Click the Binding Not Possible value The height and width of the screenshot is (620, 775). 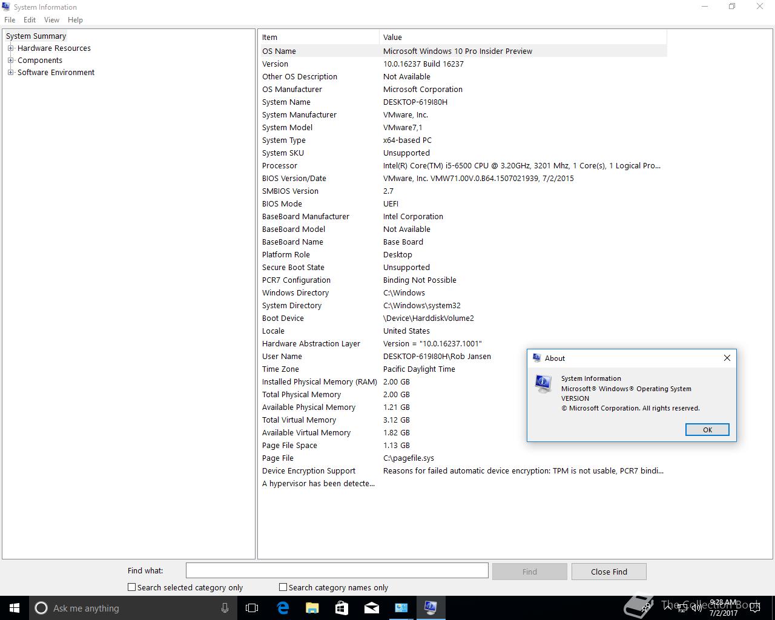tap(420, 280)
